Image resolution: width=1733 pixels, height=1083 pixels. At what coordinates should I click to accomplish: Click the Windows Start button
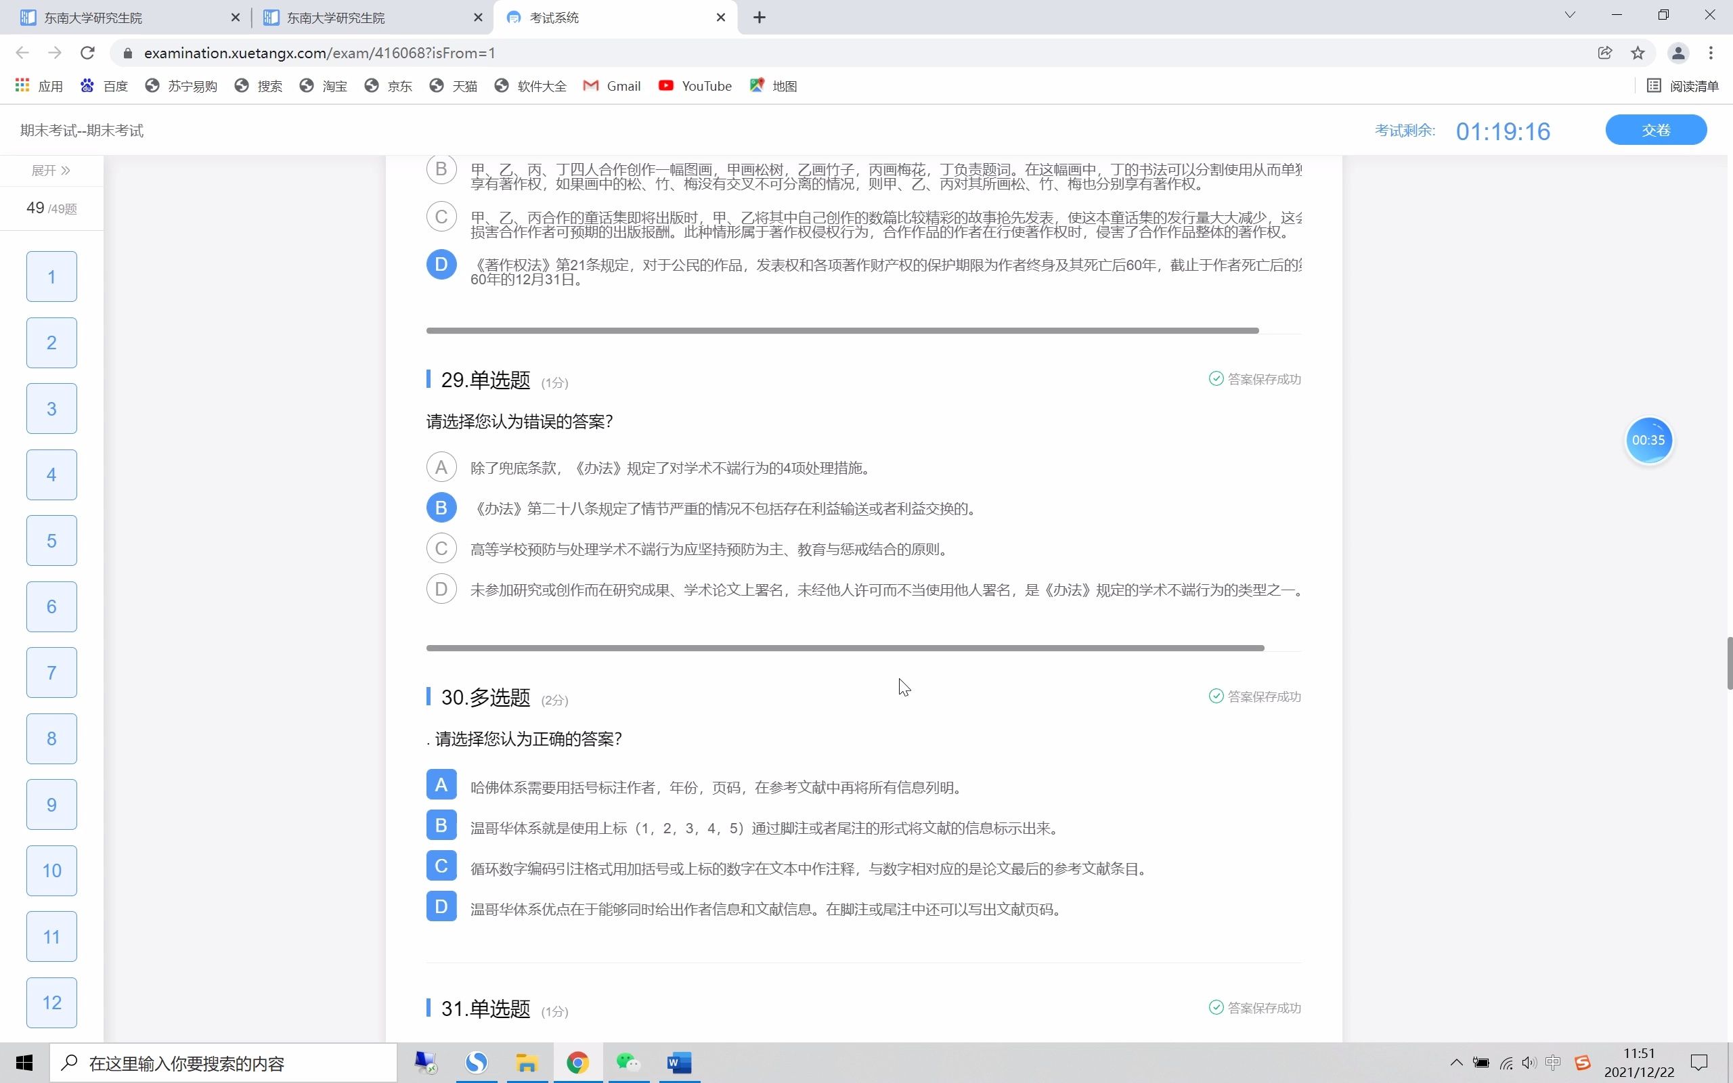(24, 1063)
